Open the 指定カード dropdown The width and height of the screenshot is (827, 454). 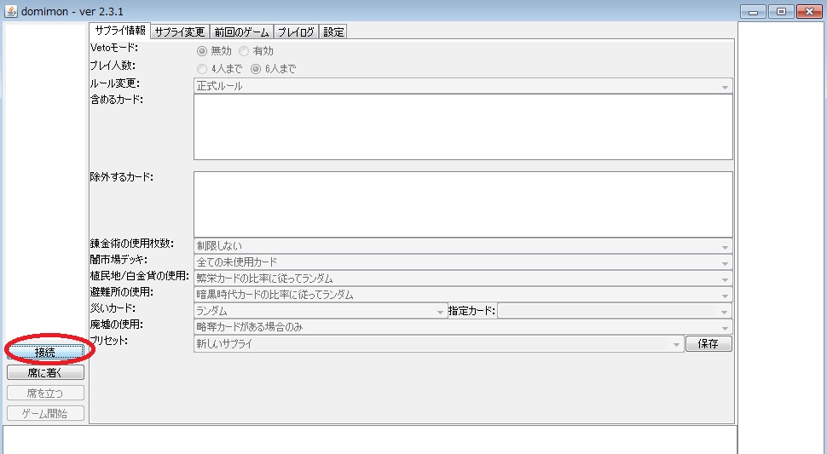[x=615, y=311]
